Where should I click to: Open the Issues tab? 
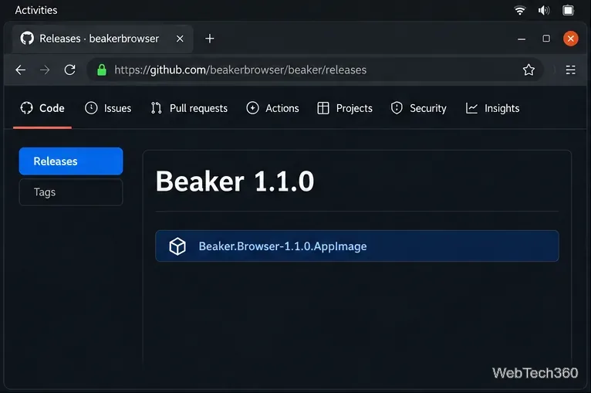pyautogui.click(x=108, y=109)
